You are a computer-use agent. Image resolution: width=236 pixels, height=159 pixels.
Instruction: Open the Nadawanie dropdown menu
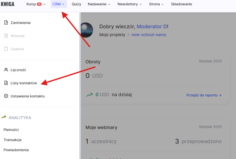coord(99,4)
